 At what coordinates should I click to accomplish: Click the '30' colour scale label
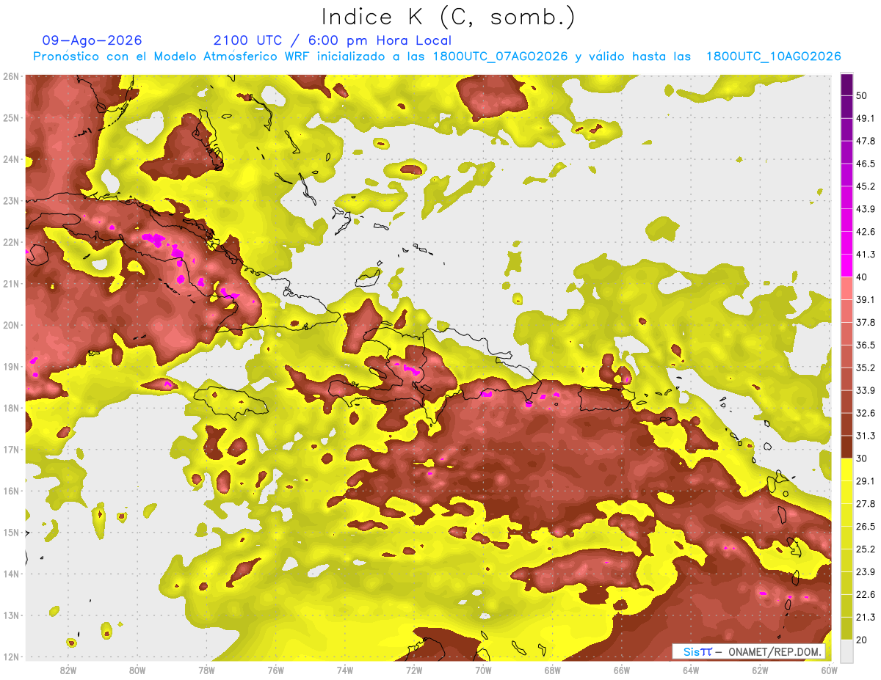click(x=863, y=458)
